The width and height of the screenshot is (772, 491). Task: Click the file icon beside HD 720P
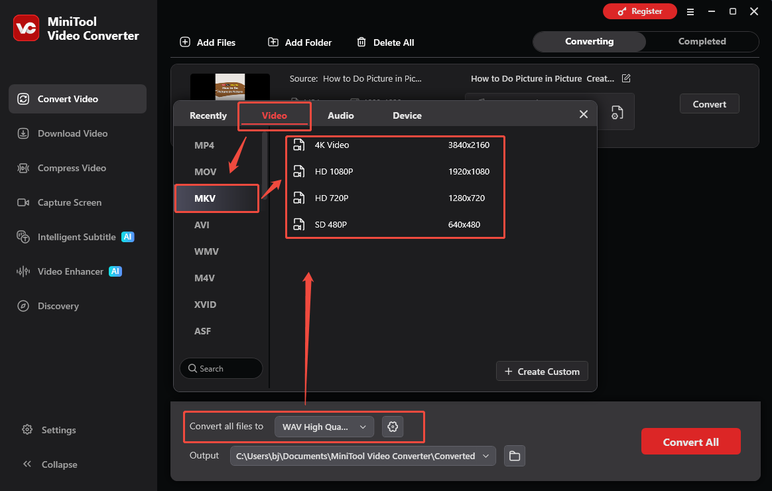tap(299, 198)
